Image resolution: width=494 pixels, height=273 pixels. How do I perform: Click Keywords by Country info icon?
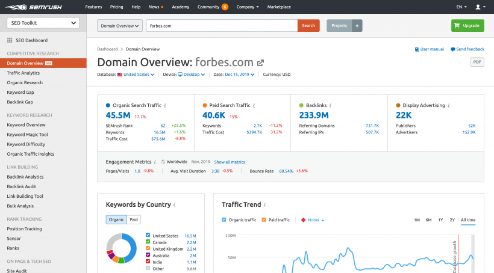(x=174, y=204)
